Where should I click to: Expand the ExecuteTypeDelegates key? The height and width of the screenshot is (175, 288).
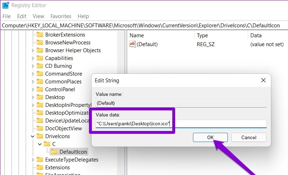pos(32,160)
